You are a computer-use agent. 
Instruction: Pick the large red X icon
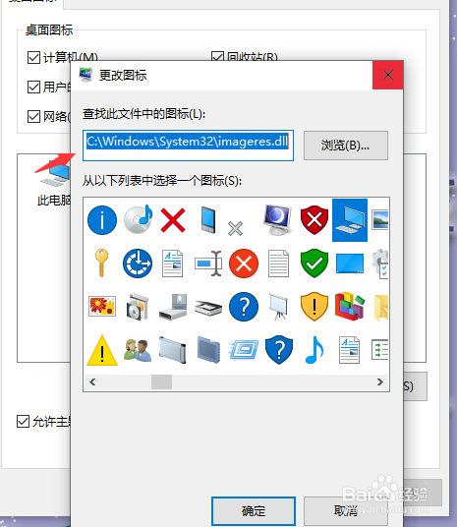[x=173, y=220]
